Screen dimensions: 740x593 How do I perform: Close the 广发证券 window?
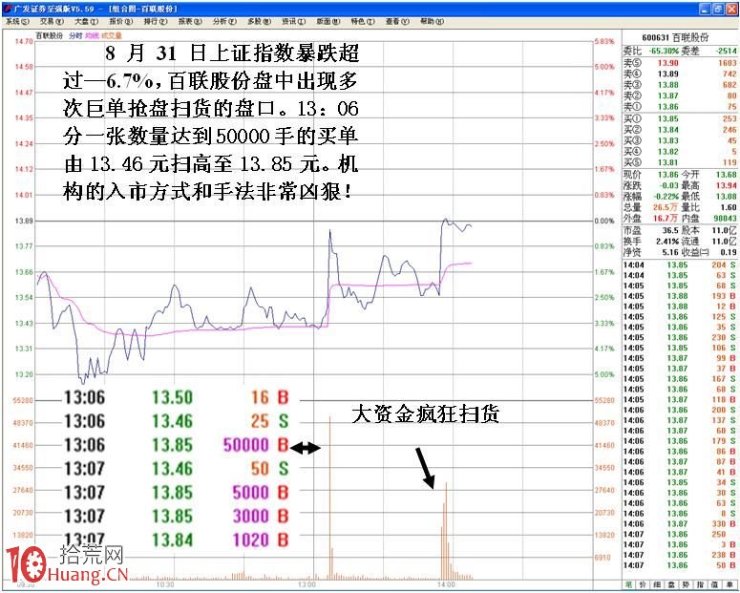(x=731, y=9)
